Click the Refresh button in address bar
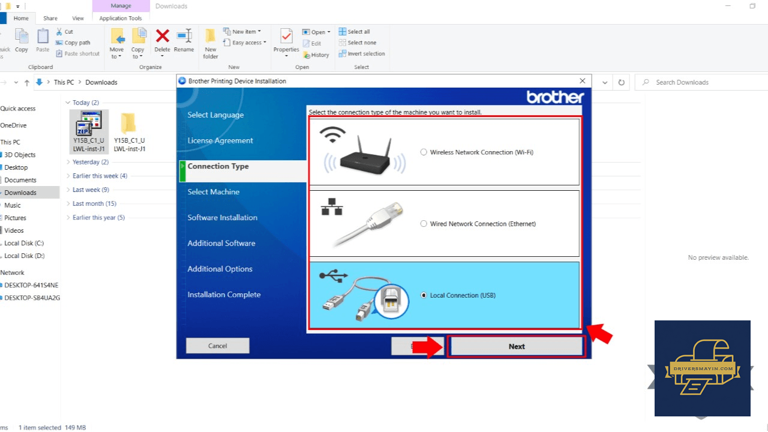Image resolution: width=768 pixels, height=432 pixels. (622, 82)
